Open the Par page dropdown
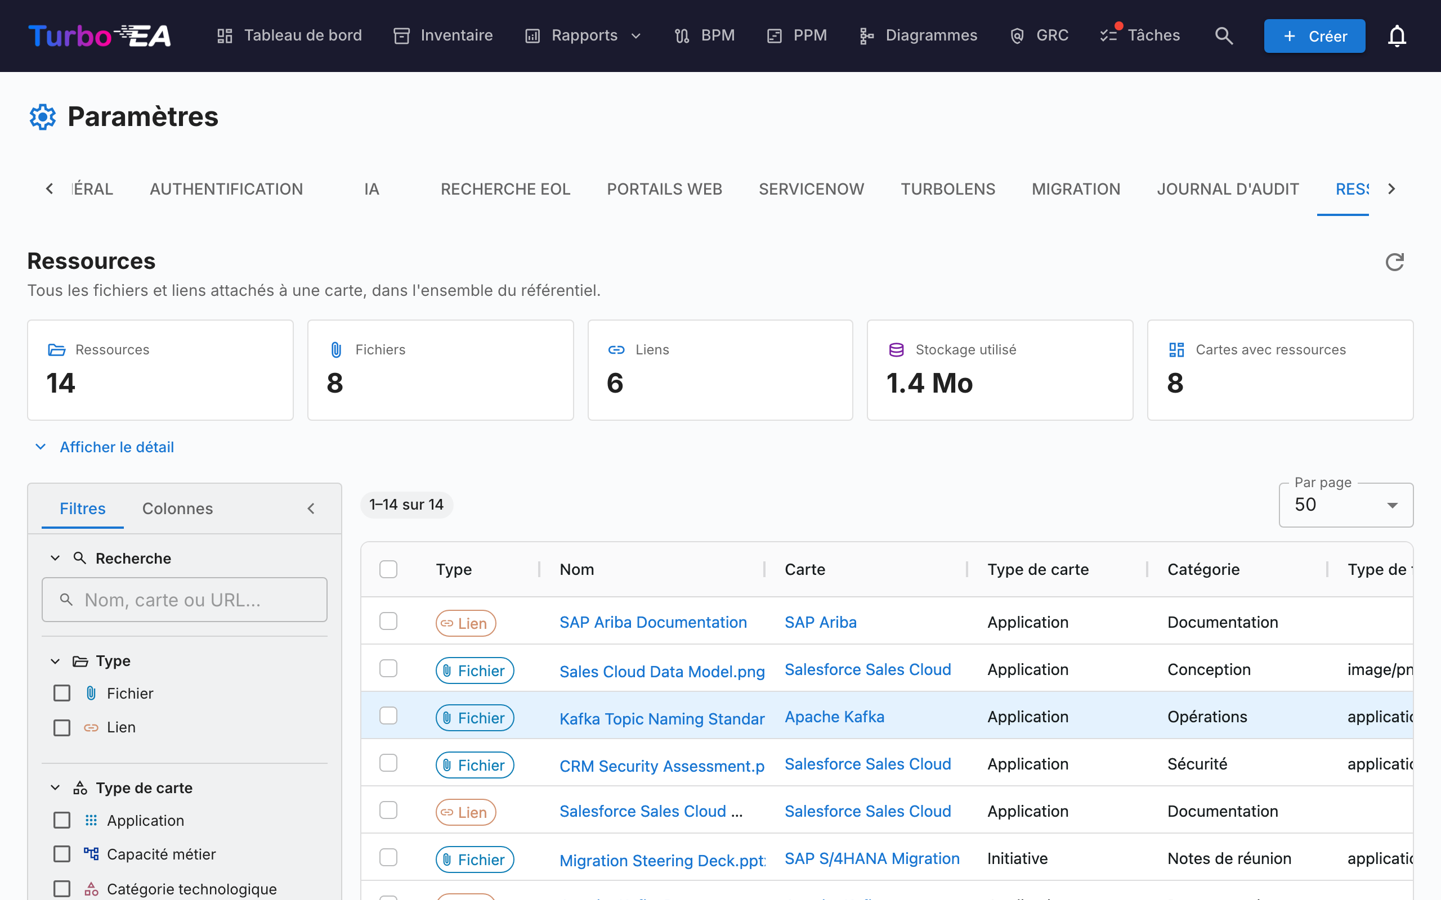Viewport: 1441px width, 900px height. point(1346,505)
